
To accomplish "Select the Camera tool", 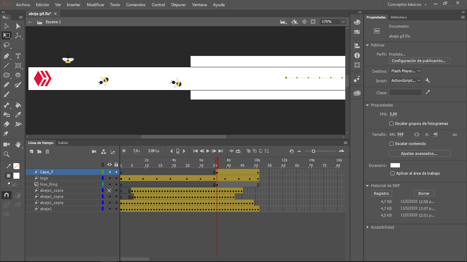I will (6, 145).
